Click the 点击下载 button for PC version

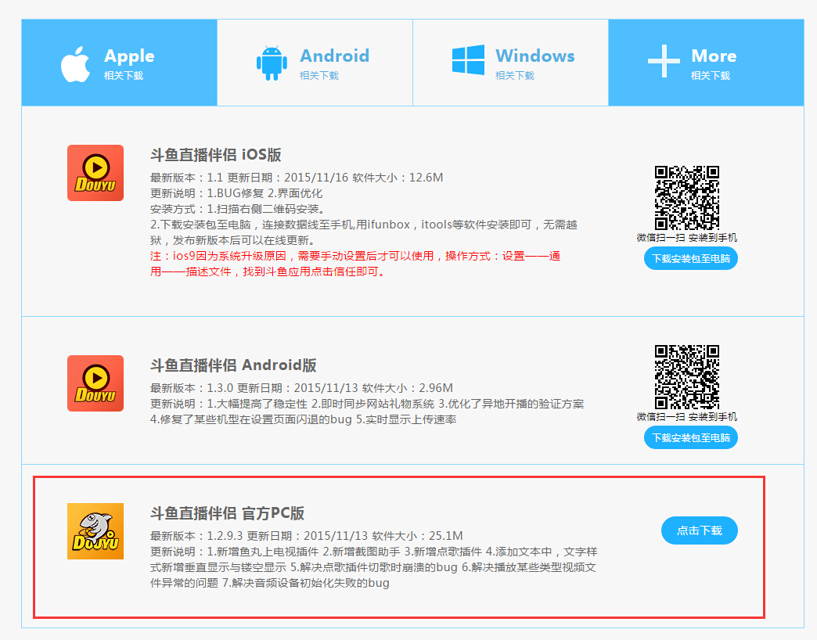[x=699, y=530]
